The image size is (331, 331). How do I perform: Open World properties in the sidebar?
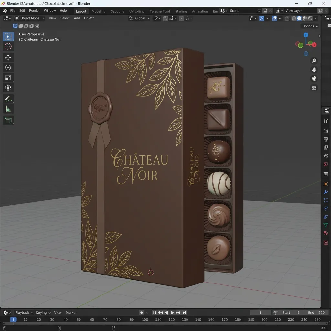tap(326, 164)
